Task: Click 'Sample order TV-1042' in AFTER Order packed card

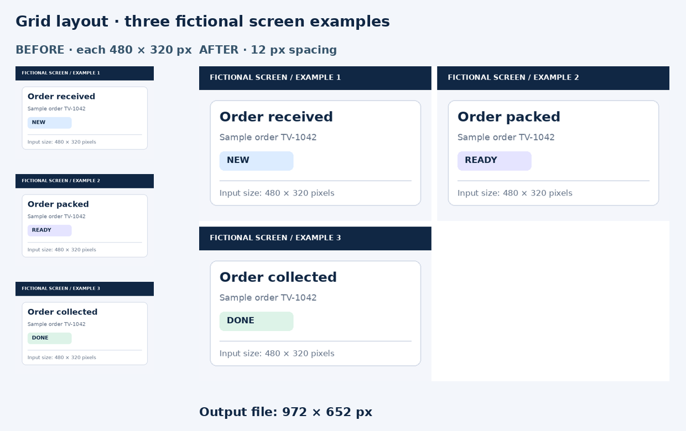Action: [x=506, y=138]
